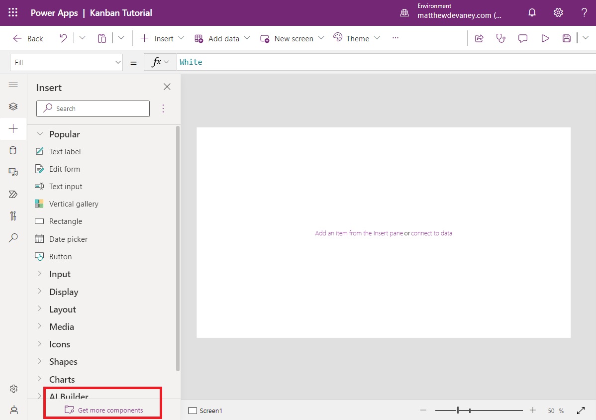Preview the app with Play button
Screen dimensions: 596x420
pyautogui.click(x=545, y=38)
